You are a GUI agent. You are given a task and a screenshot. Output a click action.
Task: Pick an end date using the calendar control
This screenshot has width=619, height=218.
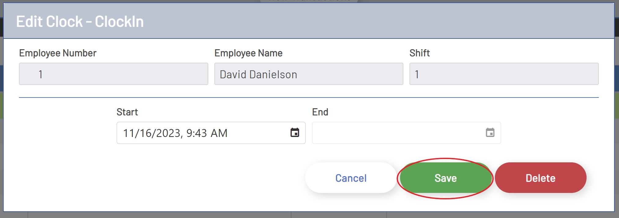(x=490, y=133)
